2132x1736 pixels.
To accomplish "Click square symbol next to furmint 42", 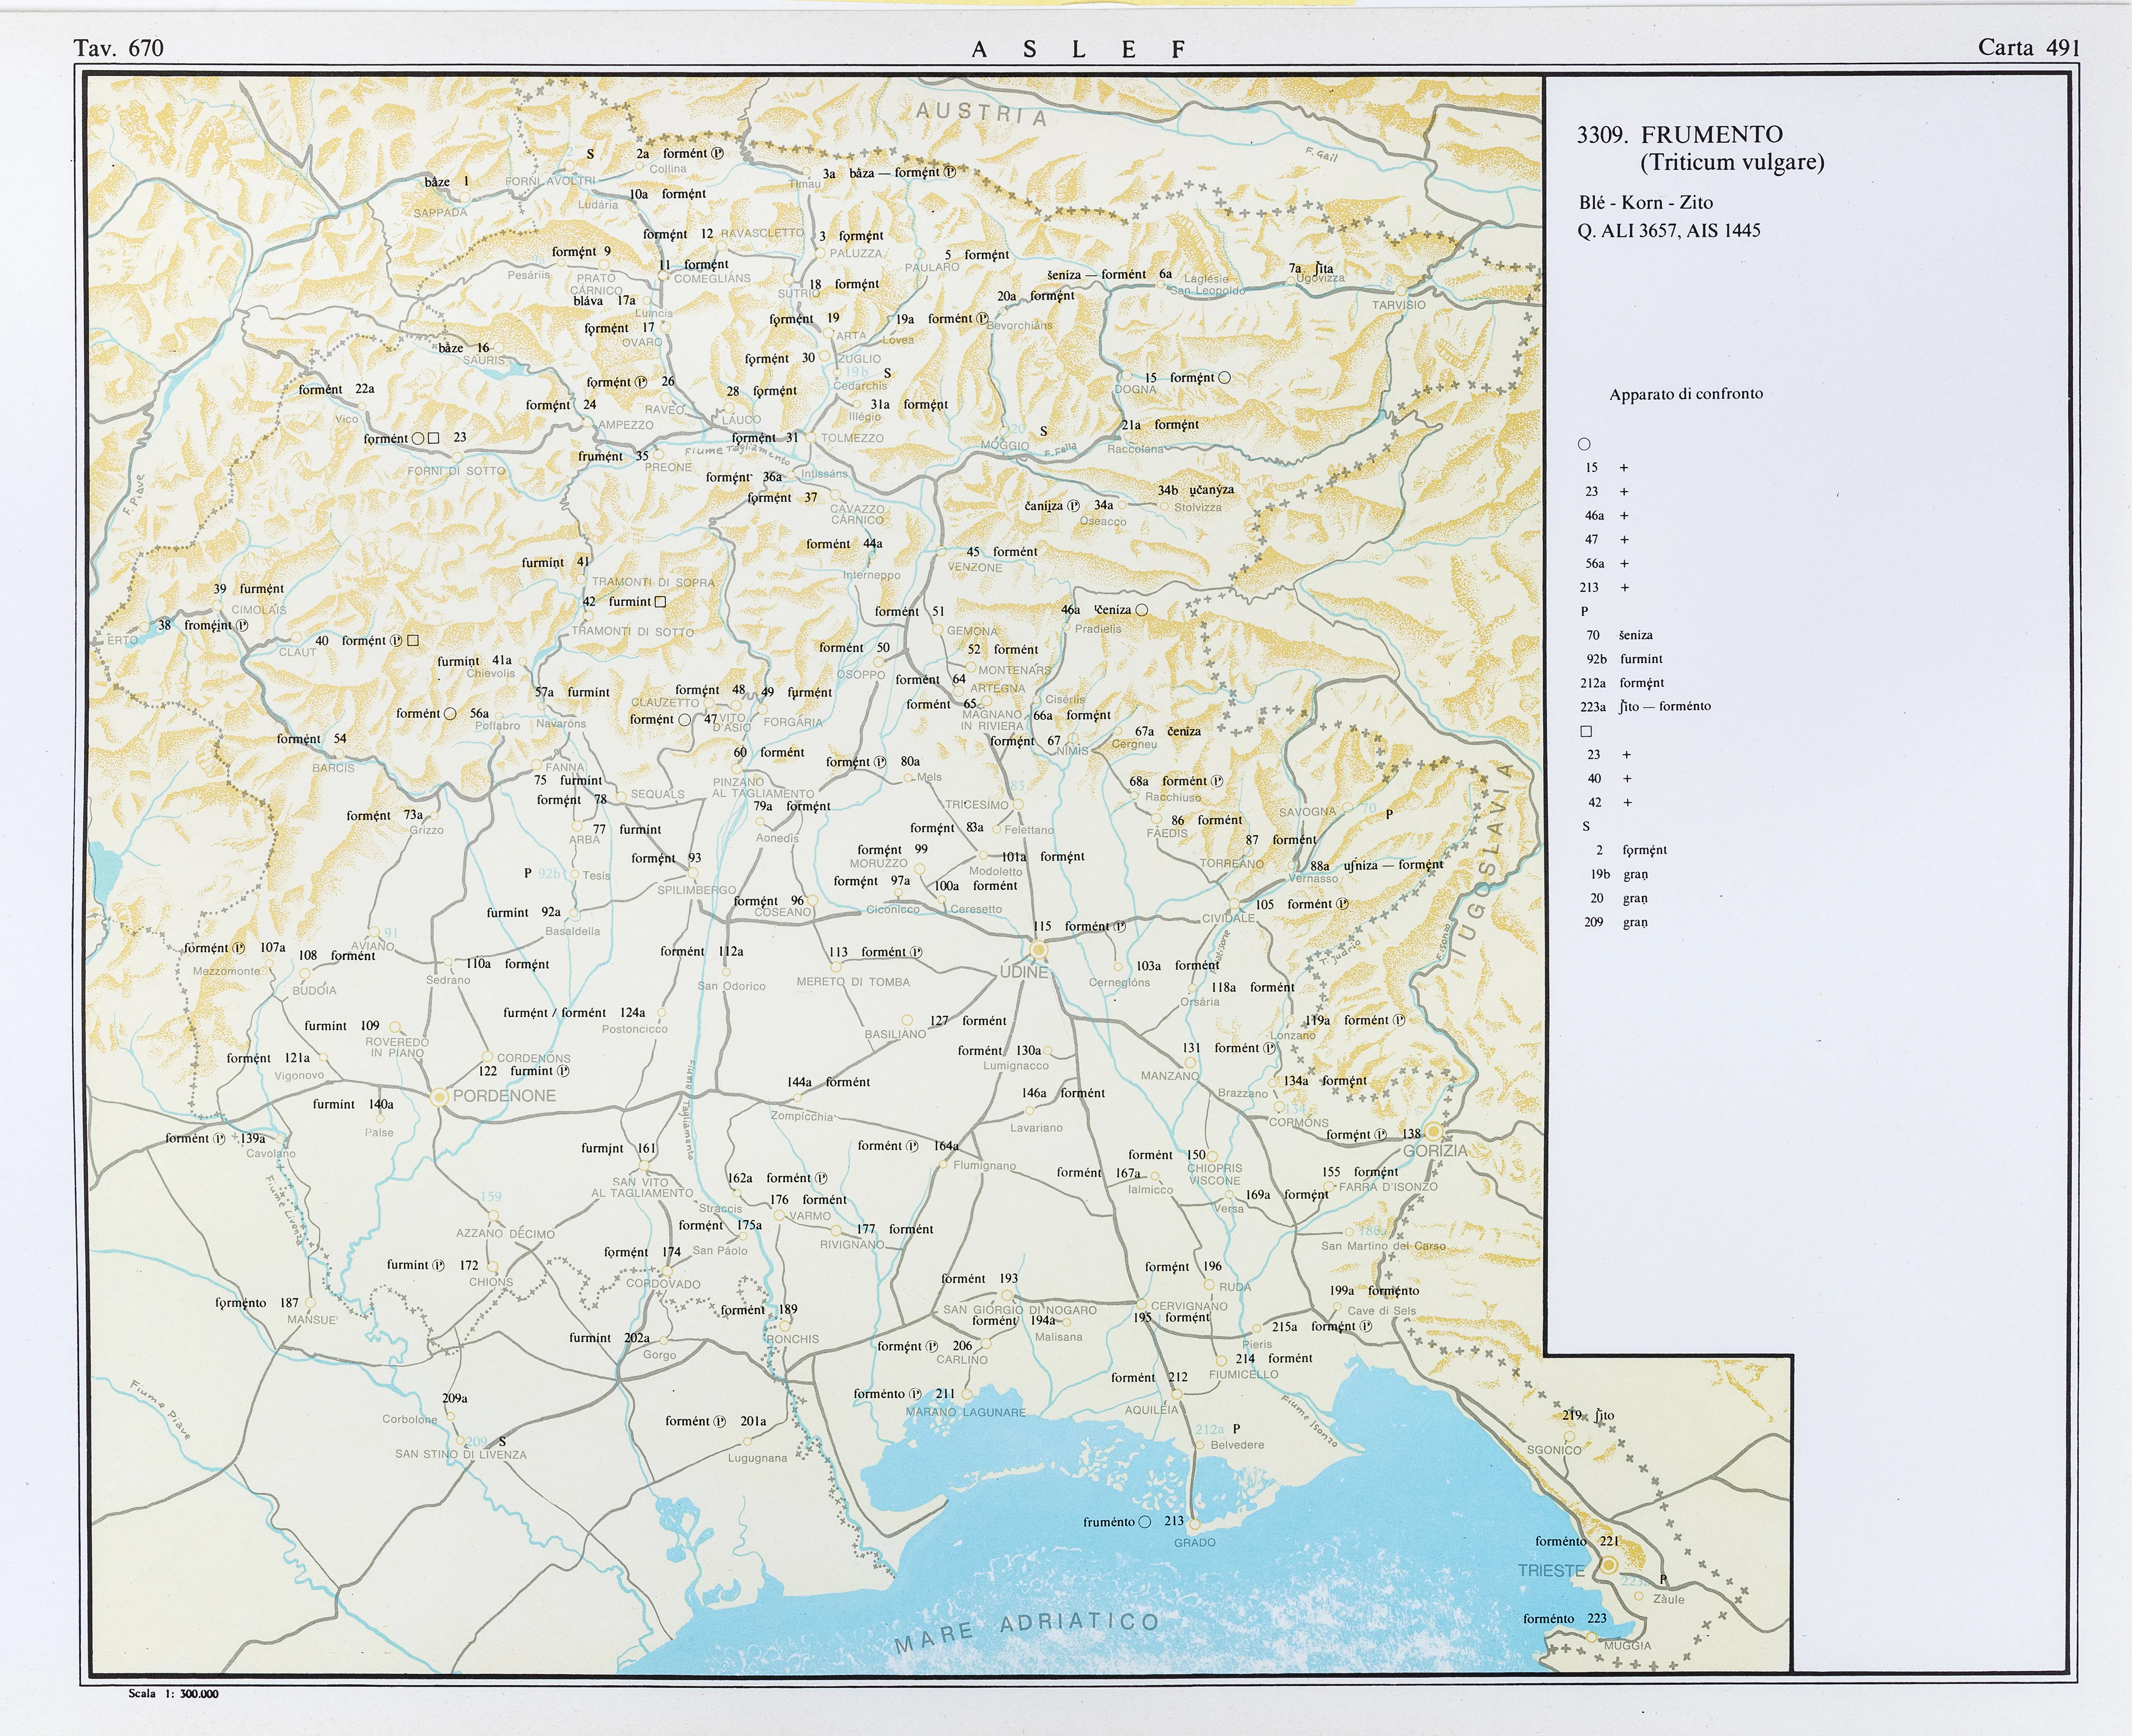I will [x=660, y=602].
